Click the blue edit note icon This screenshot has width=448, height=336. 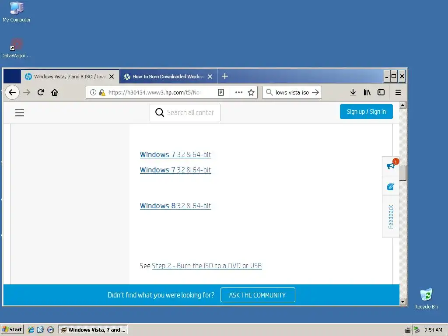tap(390, 186)
